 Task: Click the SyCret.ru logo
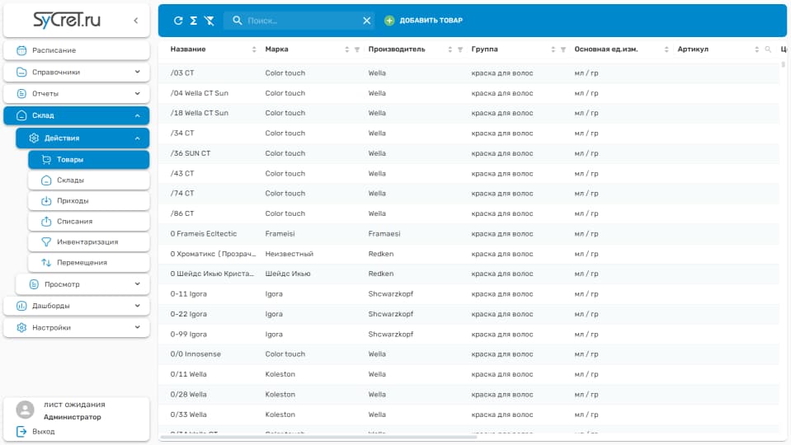(x=67, y=20)
